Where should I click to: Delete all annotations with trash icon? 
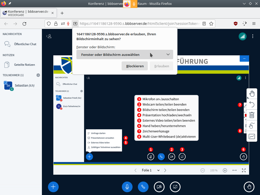tap(252, 115)
